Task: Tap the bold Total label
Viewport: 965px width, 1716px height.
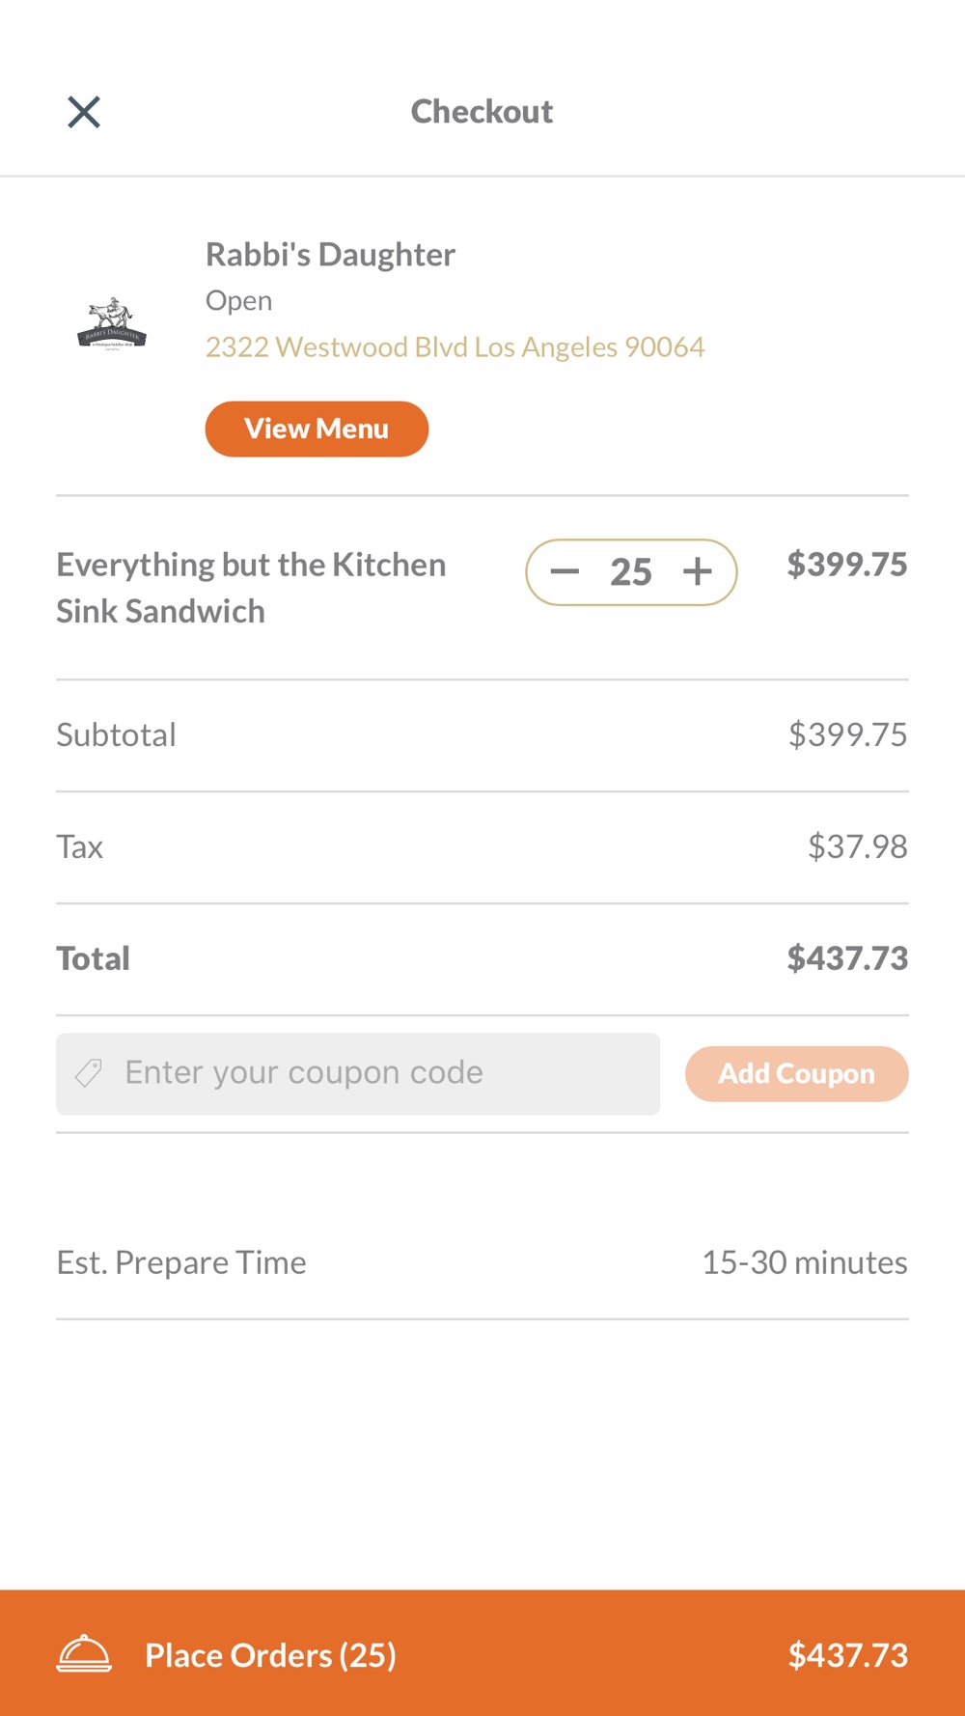Action: pyautogui.click(x=93, y=959)
